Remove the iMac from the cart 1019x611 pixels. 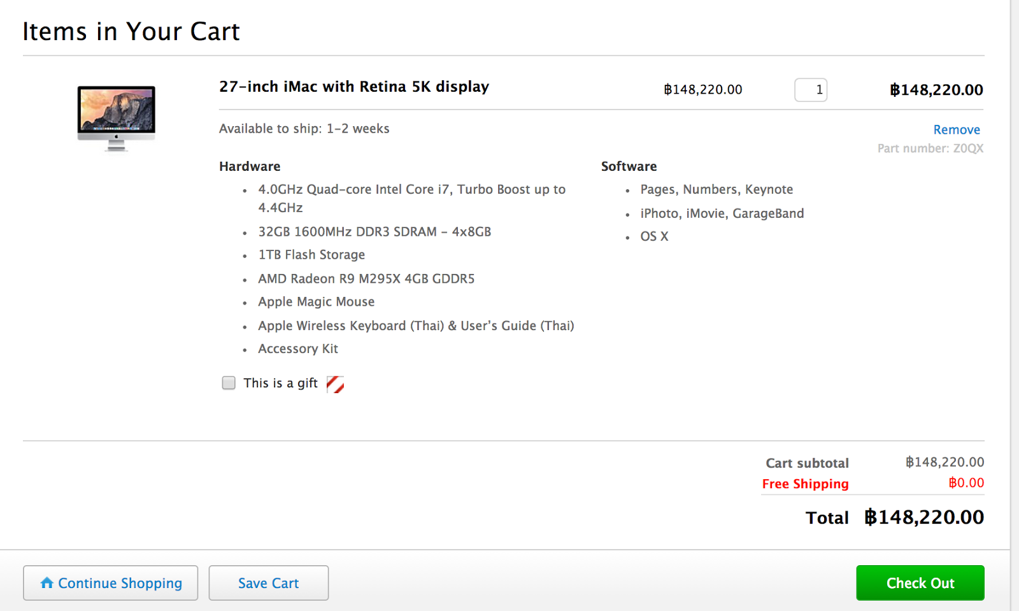coord(956,130)
